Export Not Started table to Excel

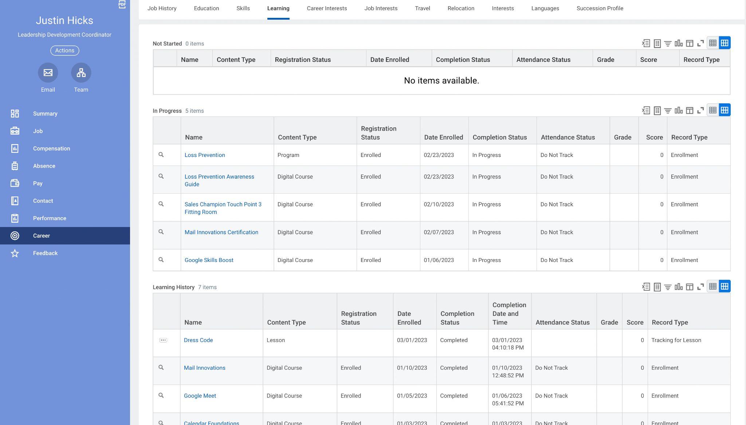coord(646,43)
